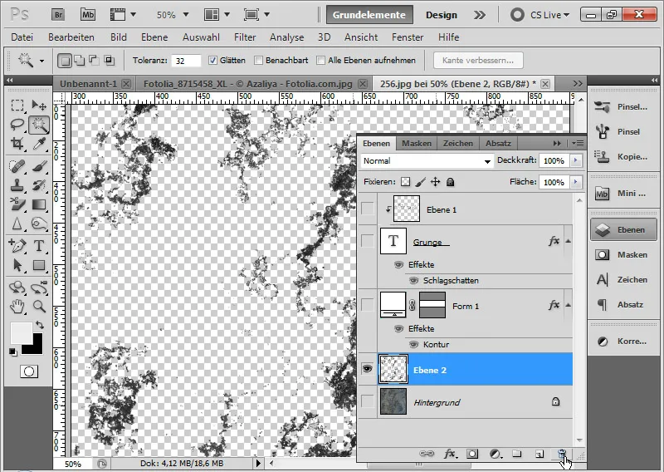Open the Ebene menu
This screenshot has height=472, width=664.
[154, 37]
